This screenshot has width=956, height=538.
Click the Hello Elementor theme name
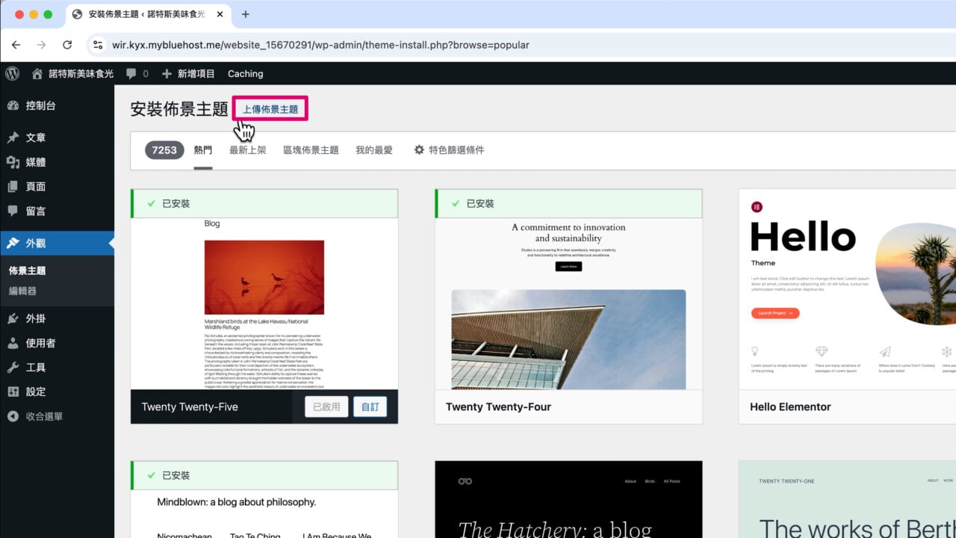(790, 407)
